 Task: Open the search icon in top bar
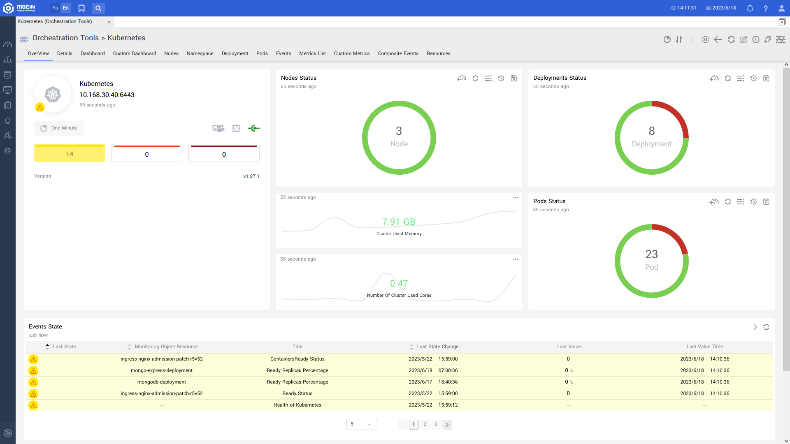click(98, 8)
